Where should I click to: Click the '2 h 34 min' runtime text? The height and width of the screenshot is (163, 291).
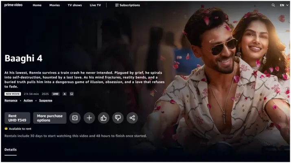coord(31,94)
